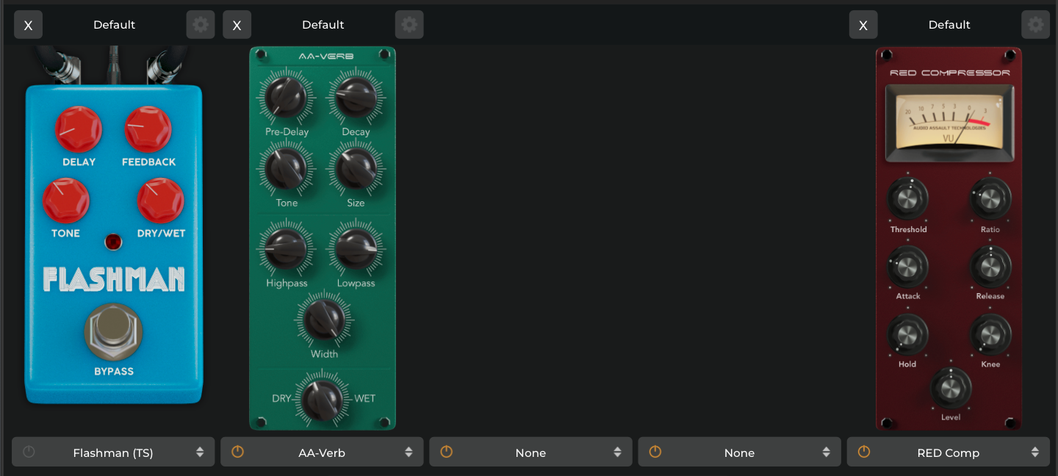Viewport: 1058px width, 476px height.
Task: Open settings gear above RED Compressor
Action: 1035,25
